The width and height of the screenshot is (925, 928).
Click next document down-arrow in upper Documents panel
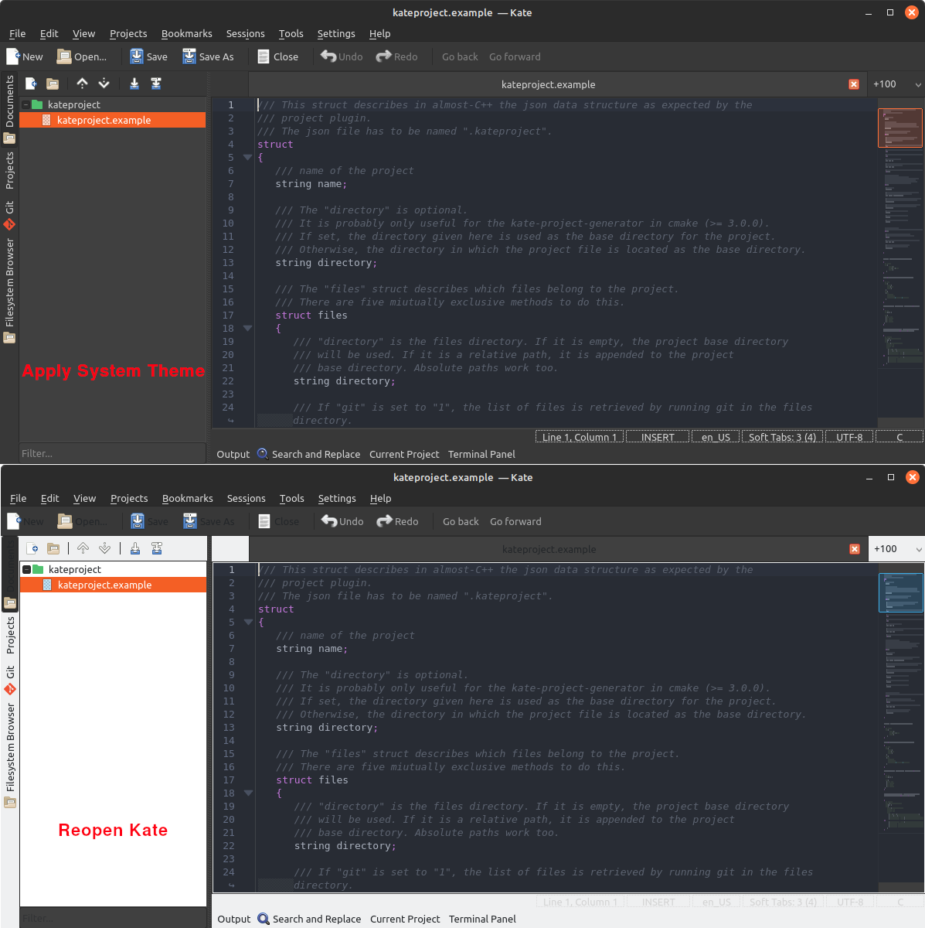(104, 84)
